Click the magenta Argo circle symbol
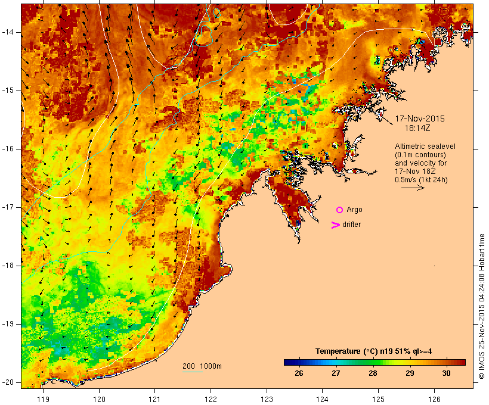Image resolution: width=489 pixels, height=405 pixels. click(x=340, y=210)
